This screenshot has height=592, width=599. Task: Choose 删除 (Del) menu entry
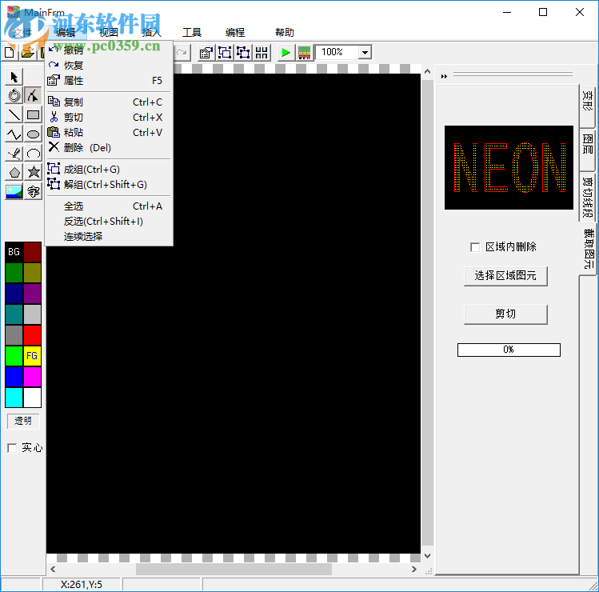tap(109, 148)
